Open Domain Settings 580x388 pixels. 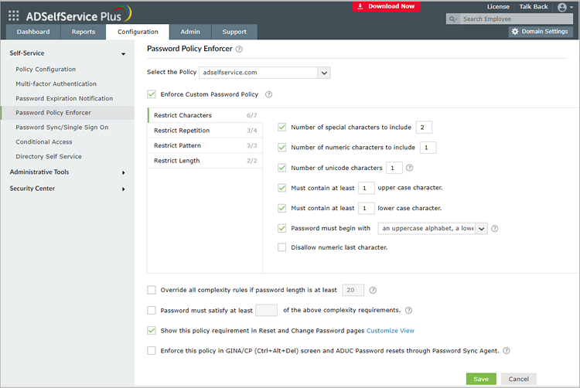pyautogui.click(x=541, y=32)
